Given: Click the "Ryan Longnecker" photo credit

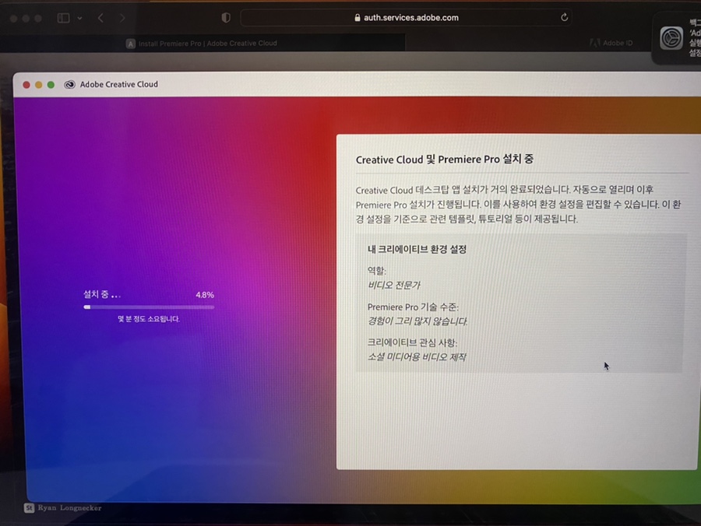Looking at the screenshot, I should click(69, 507).
